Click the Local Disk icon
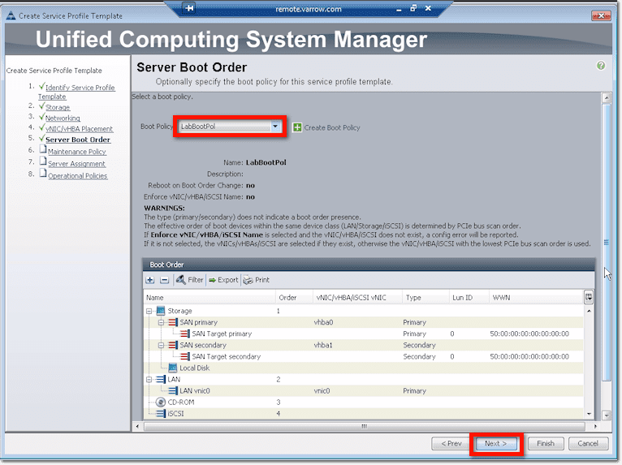This screenshot has height=465, width=622. coord(173,368)
